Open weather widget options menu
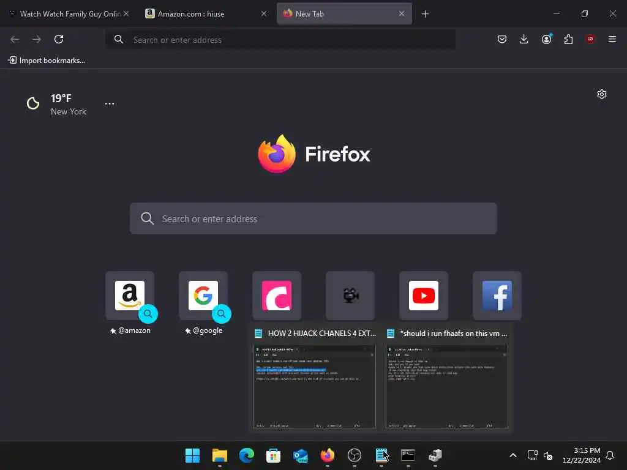 pos(110,103)
